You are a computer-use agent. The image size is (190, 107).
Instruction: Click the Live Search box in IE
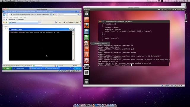(67, 15)
